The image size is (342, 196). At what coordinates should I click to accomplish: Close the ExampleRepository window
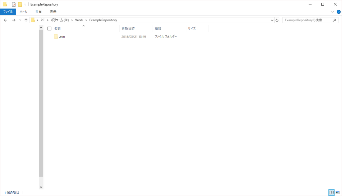point(335,4)
